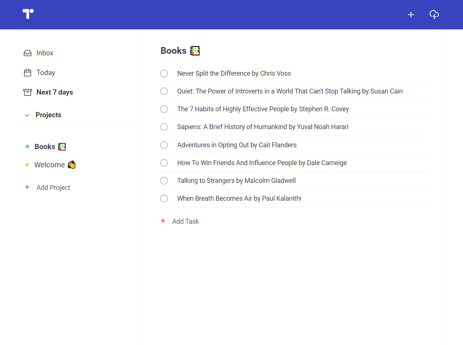Viewport: 463px width, 345px height.
Task: Click text Never Split the Difference by Chris Voss
Action: click(x=234, y=73)
